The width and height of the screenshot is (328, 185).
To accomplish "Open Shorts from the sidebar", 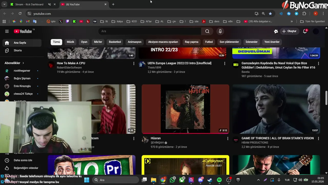I will pos(22,50).
